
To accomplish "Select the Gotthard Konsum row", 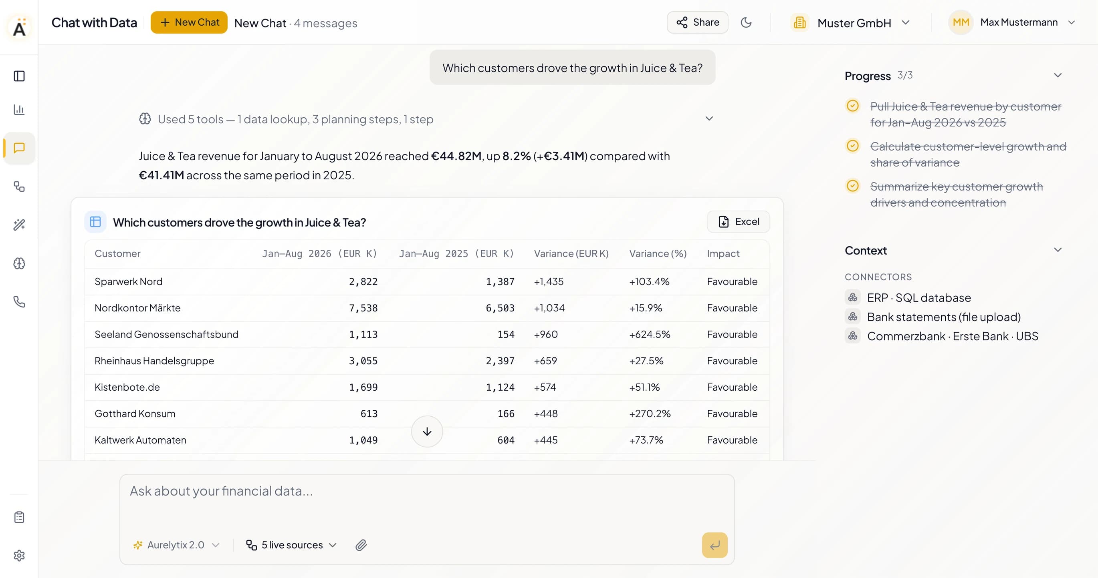I will (427, 413).
